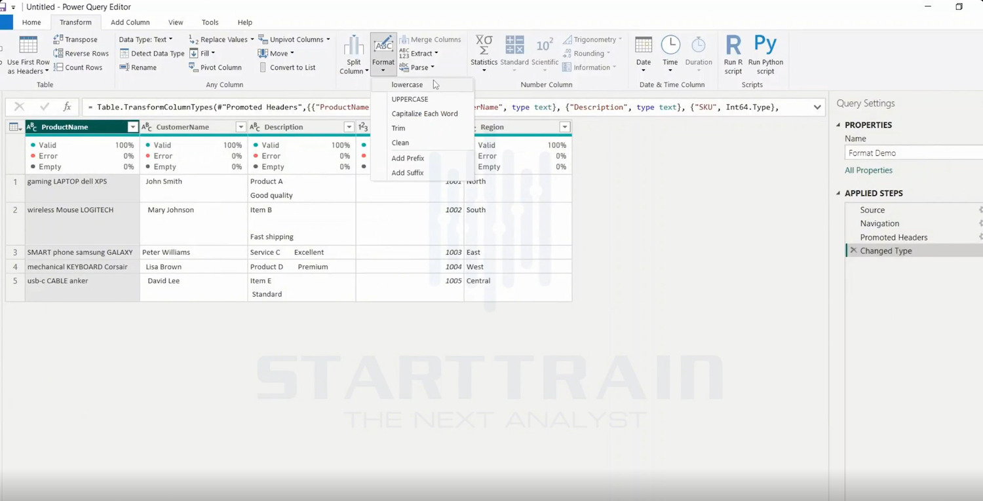The image size is (983, 501).
Task: Expand the formula bar
Action: (817, 107)
